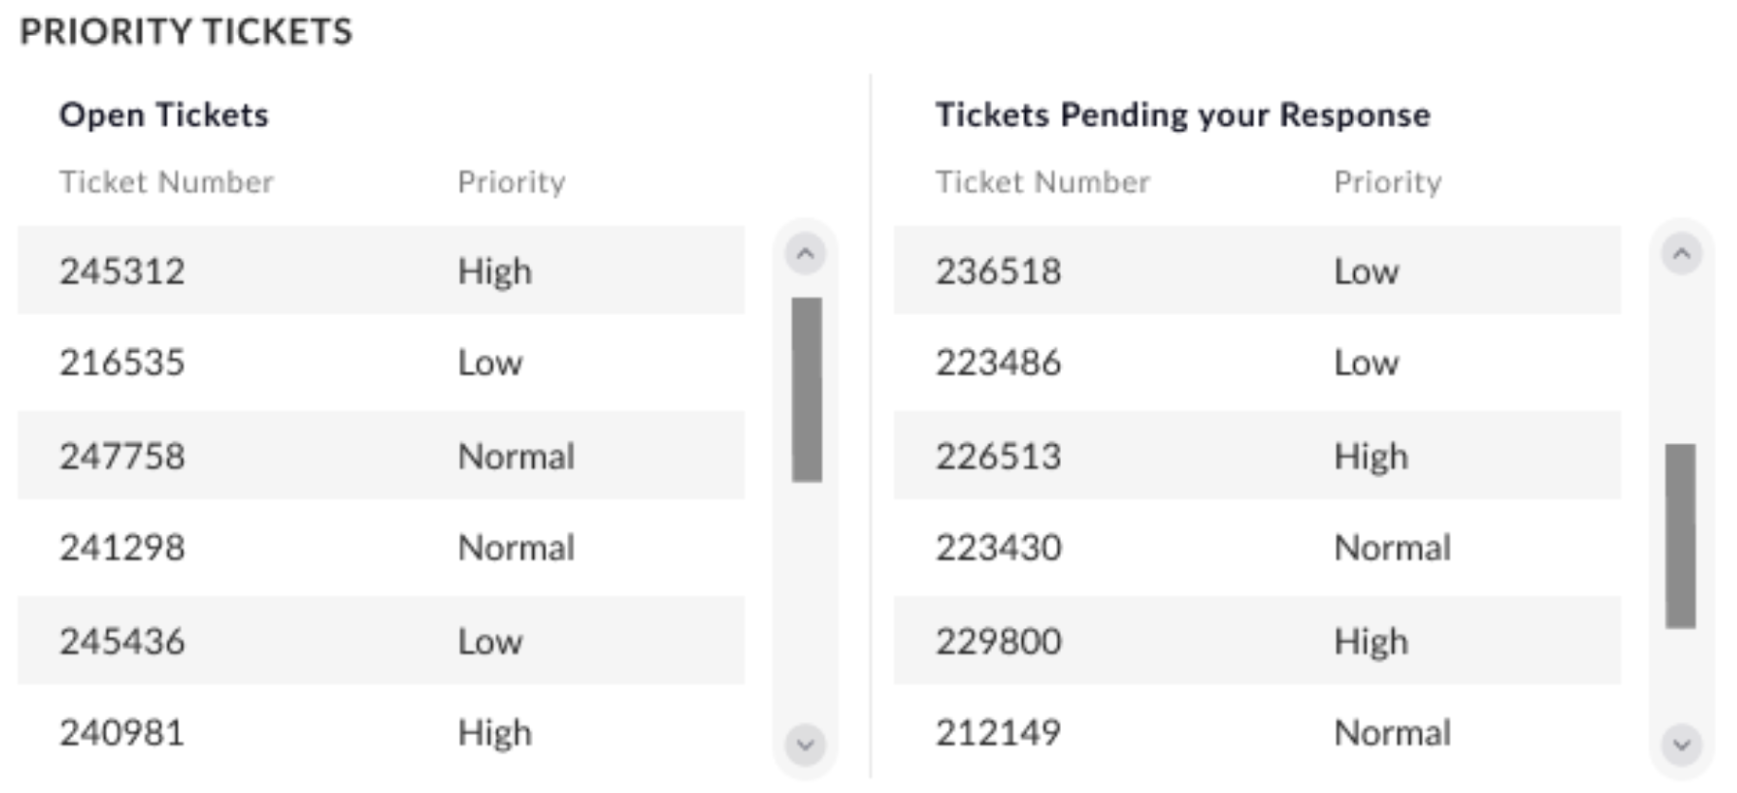Open high priority ticket 240981
1737x793 pixels.
tap(122, 732)
